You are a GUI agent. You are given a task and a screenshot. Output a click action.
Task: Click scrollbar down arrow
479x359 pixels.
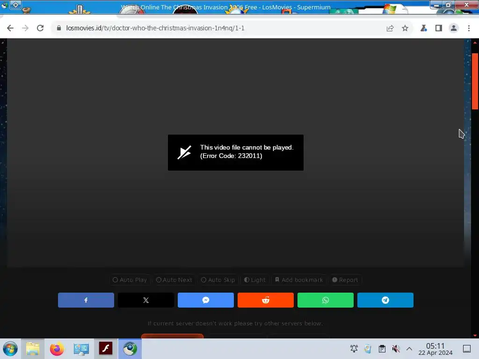tap(475, 335)
